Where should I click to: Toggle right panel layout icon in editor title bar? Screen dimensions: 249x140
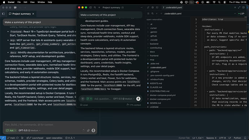click(x=243, y=8)
